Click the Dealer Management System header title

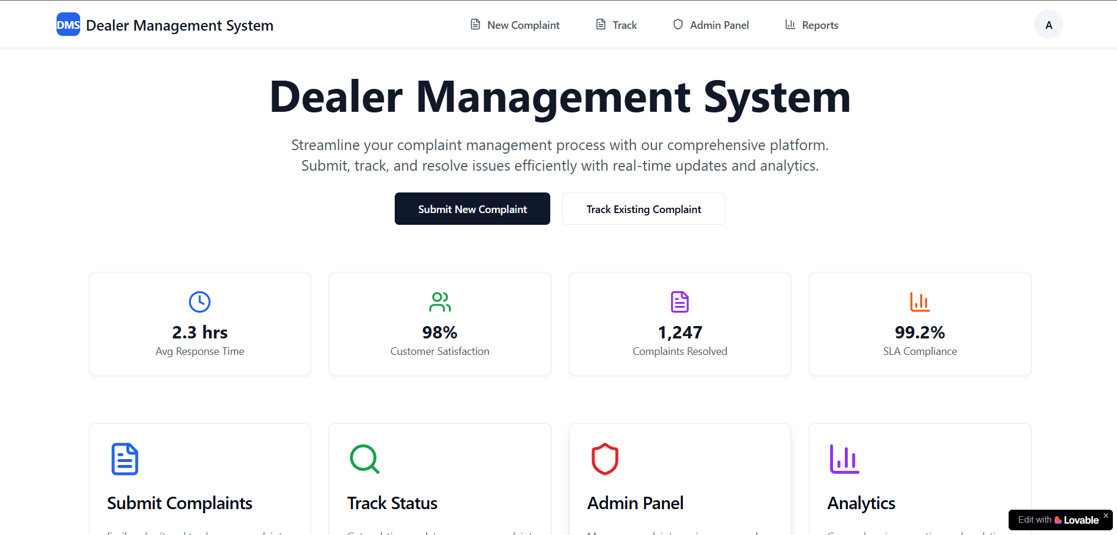(x=180, y=25)
